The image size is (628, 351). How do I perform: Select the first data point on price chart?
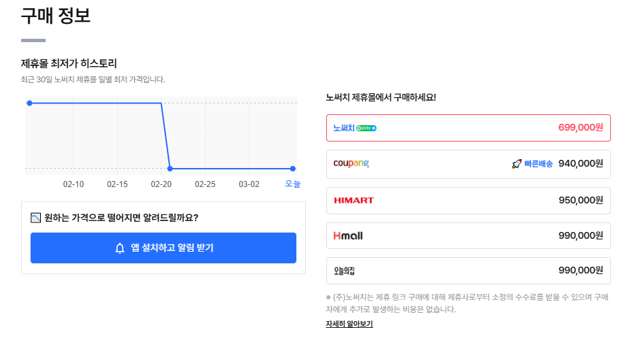click(x=30, y=103)
